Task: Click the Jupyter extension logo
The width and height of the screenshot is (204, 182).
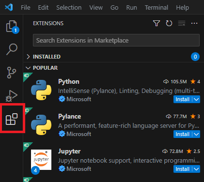Action: (41, 160)
